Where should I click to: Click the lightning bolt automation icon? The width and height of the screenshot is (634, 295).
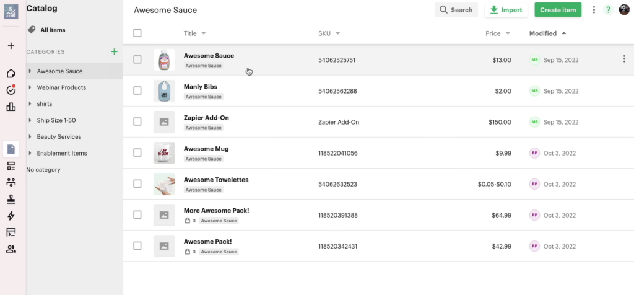(x=11, y=216)
